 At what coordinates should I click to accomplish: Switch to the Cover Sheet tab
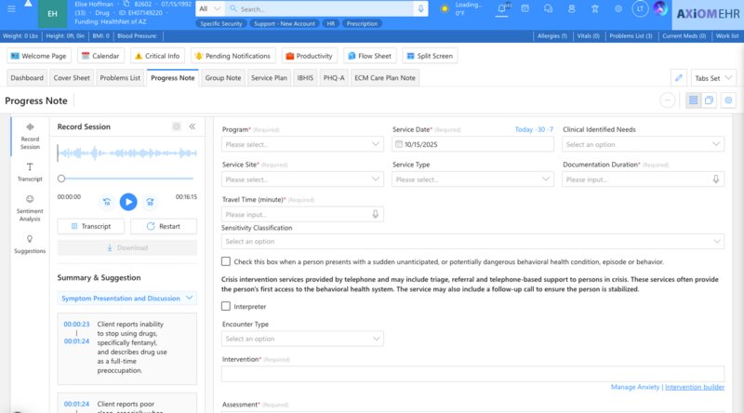coord(72,78)
